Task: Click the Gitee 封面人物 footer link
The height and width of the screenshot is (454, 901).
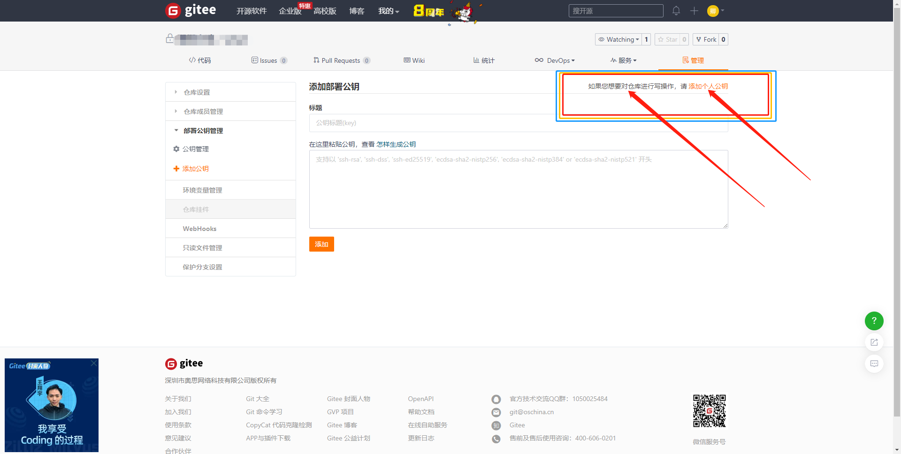Action: tap(349, 399)
